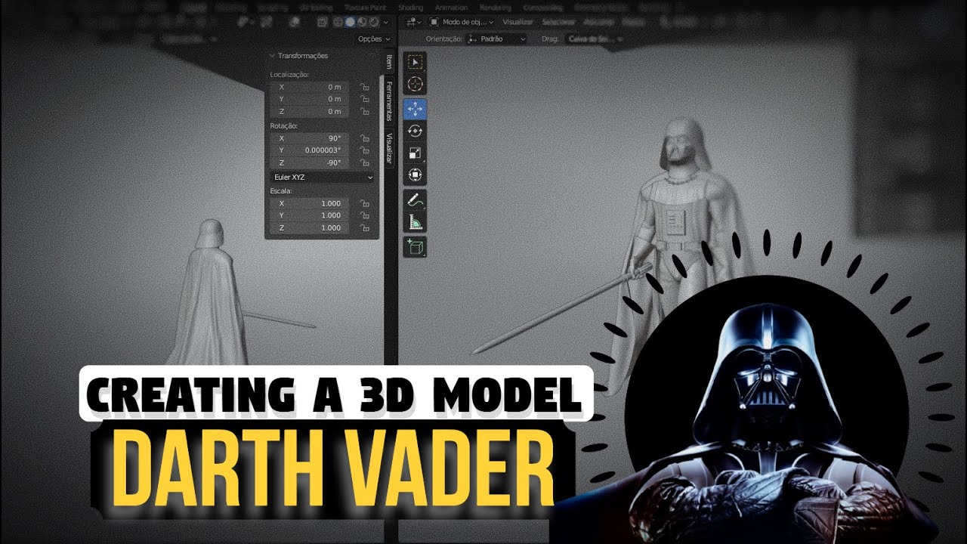This screenshot has height=544, width=967.
Task: Toggle lock on Localização Y
Action: tap(364, 99)
